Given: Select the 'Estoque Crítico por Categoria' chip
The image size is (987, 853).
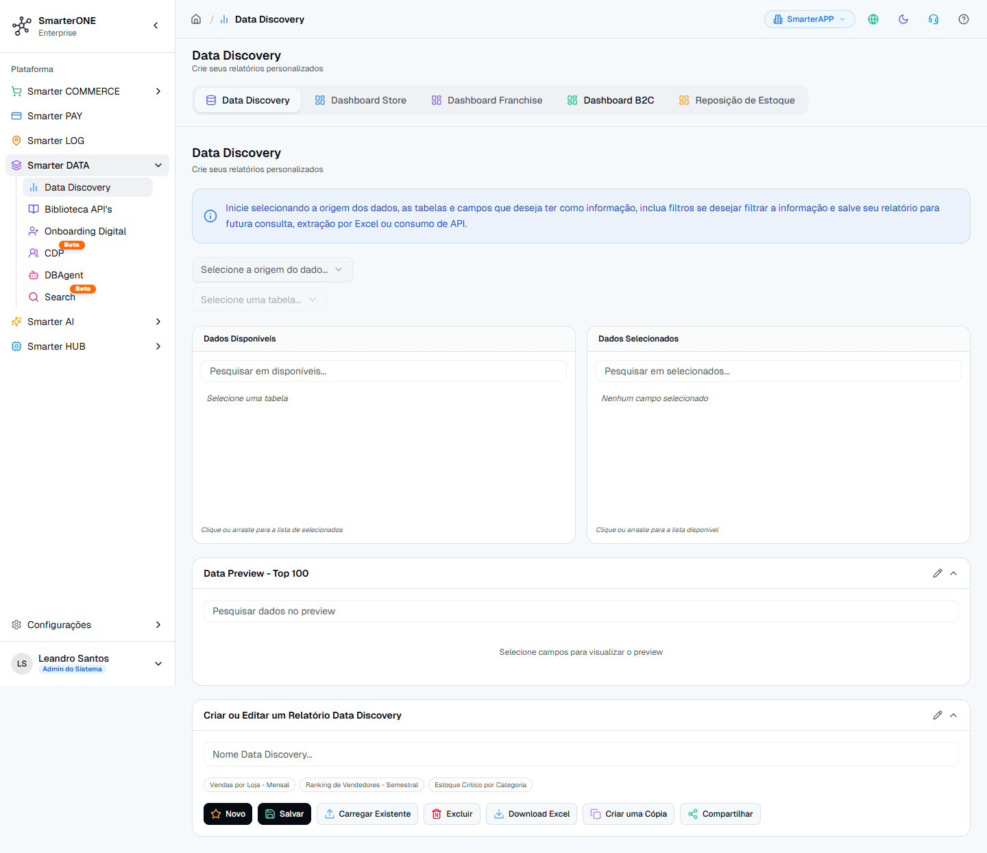Looking at the screenshot, I should (x=480, y=785).
